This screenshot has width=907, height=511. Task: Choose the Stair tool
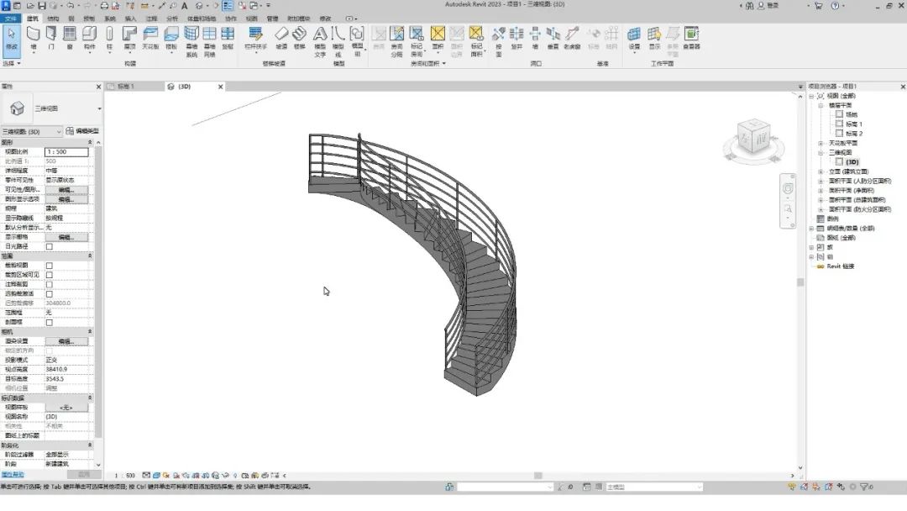tap(299, 38)
